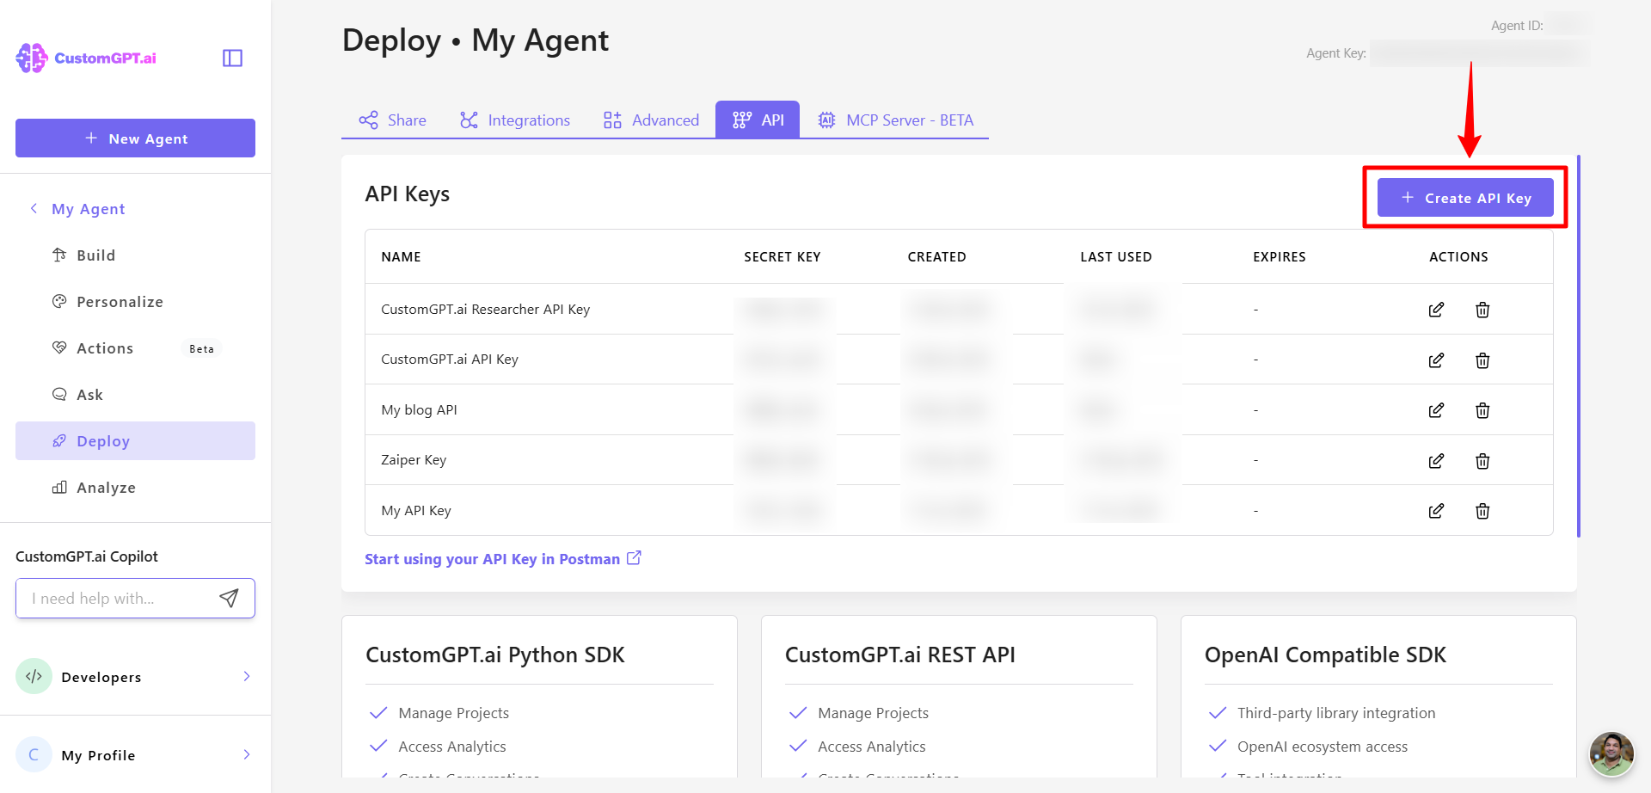Edit the My blog API key

1436,410
